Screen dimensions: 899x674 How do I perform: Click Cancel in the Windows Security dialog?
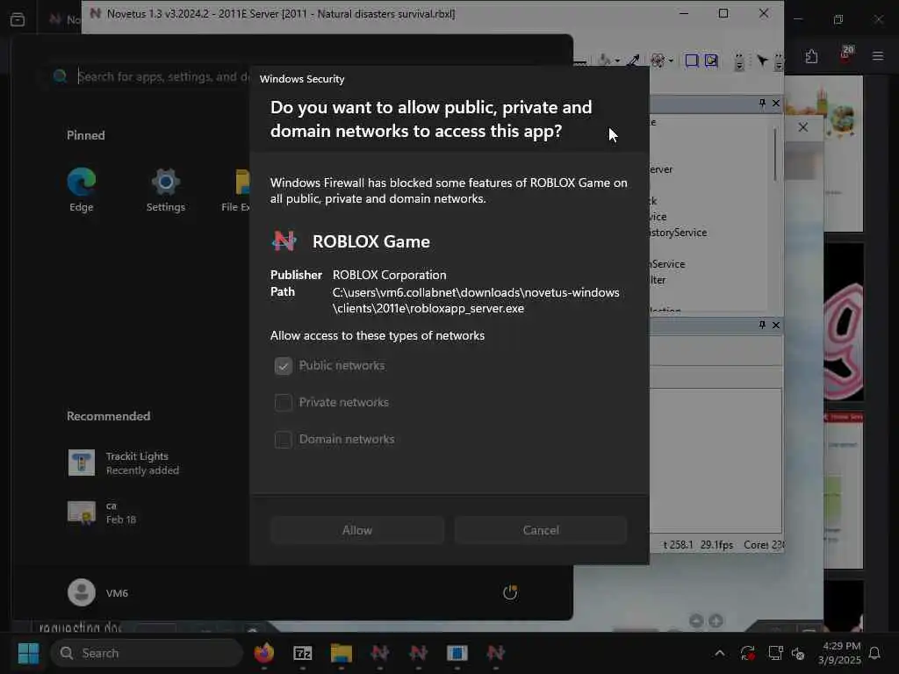[541, 530]
